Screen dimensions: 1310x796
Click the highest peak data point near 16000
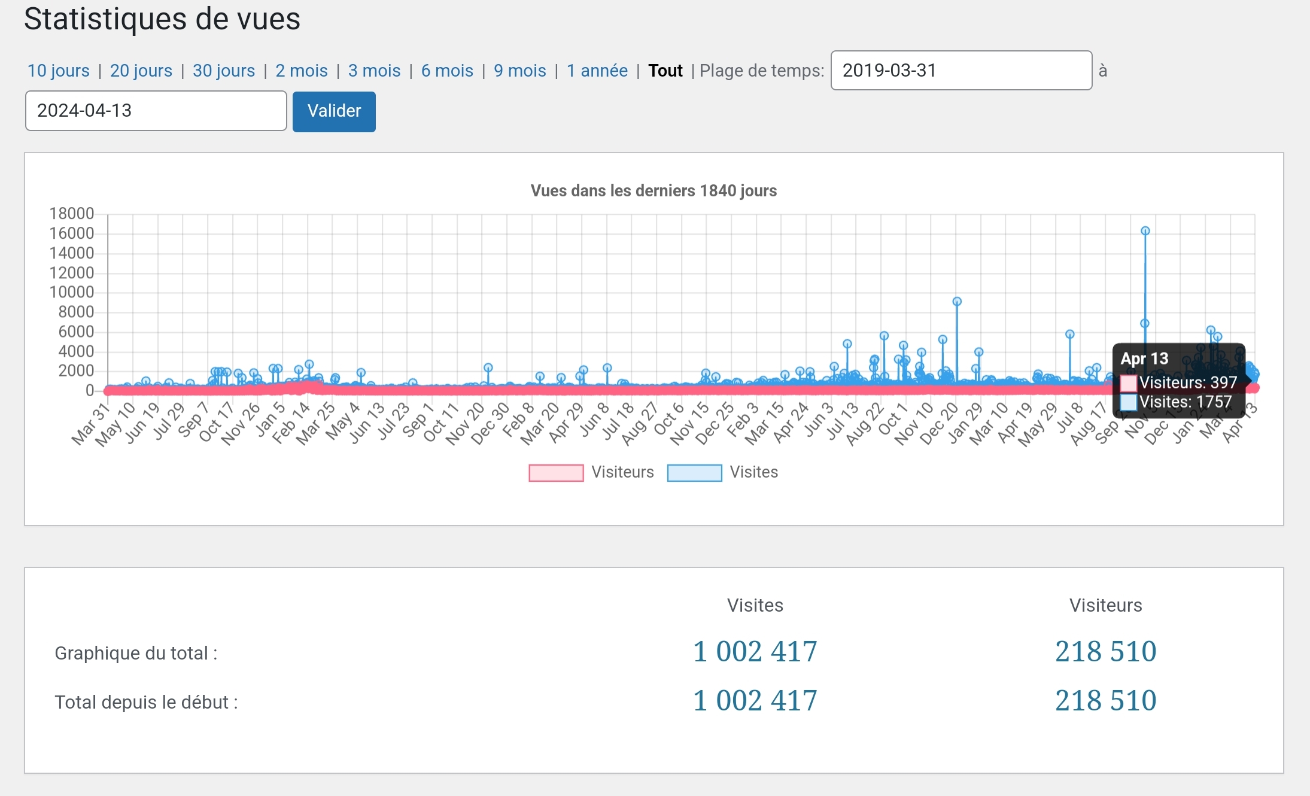point(1145,231)
